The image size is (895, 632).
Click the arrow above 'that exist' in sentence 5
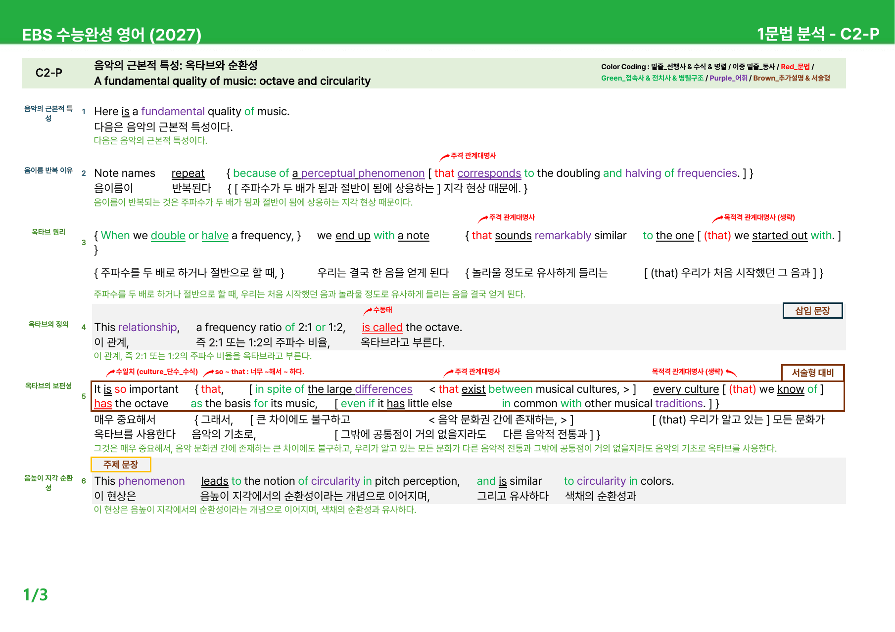[x=448, y=373]
